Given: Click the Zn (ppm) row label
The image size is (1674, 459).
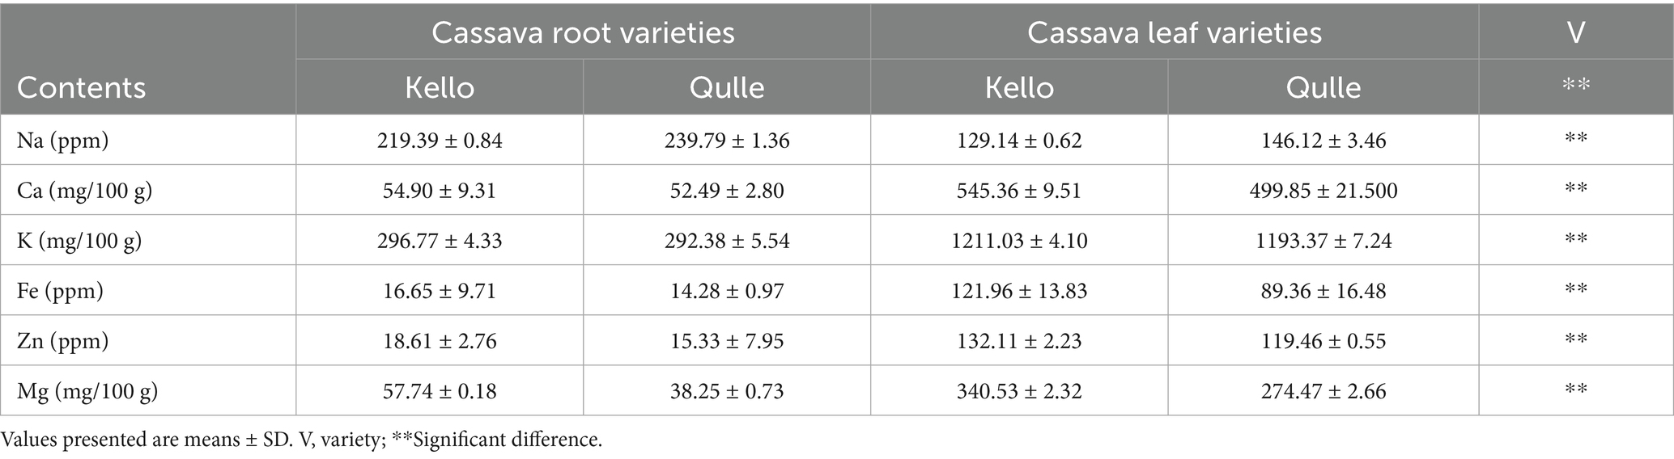Looking at the screenshot, I should pyautogui.click(x=62, y=341).
